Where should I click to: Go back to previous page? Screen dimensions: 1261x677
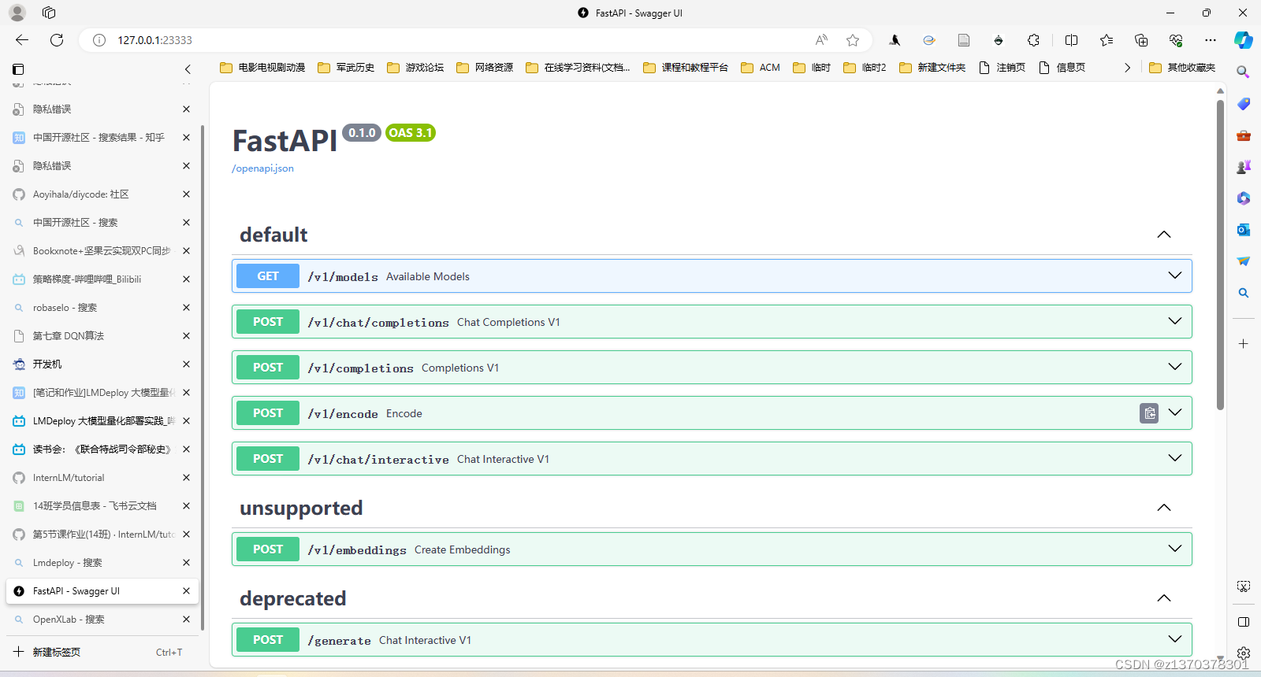click(22, 40)
